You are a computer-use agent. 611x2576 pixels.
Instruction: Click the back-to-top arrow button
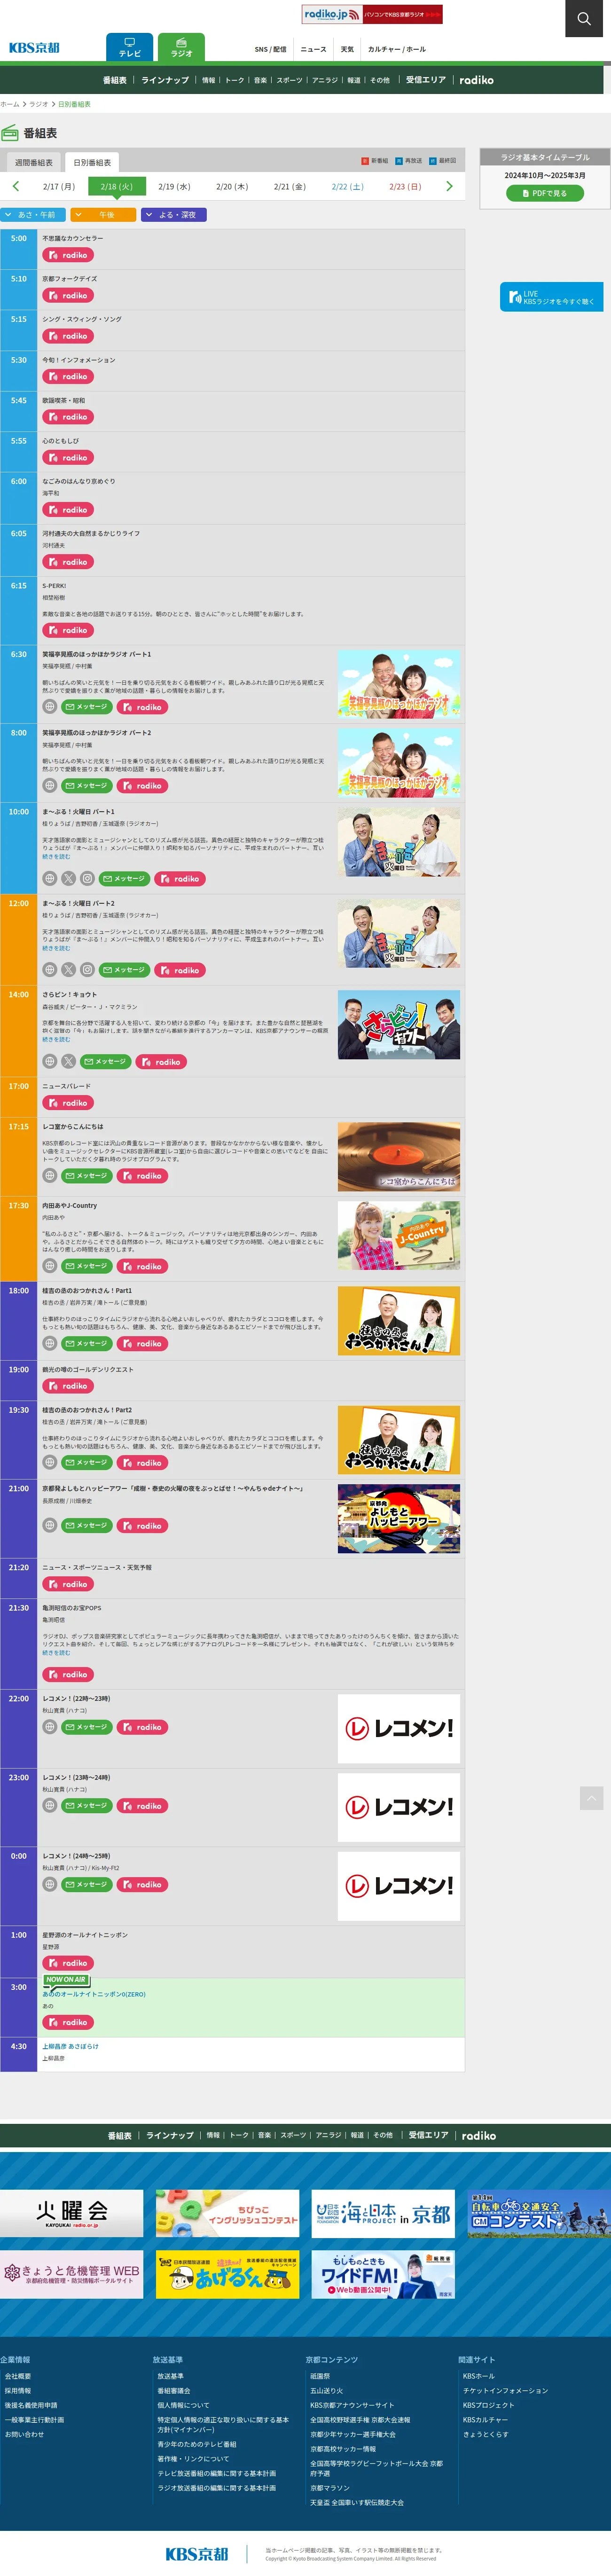591,1798
